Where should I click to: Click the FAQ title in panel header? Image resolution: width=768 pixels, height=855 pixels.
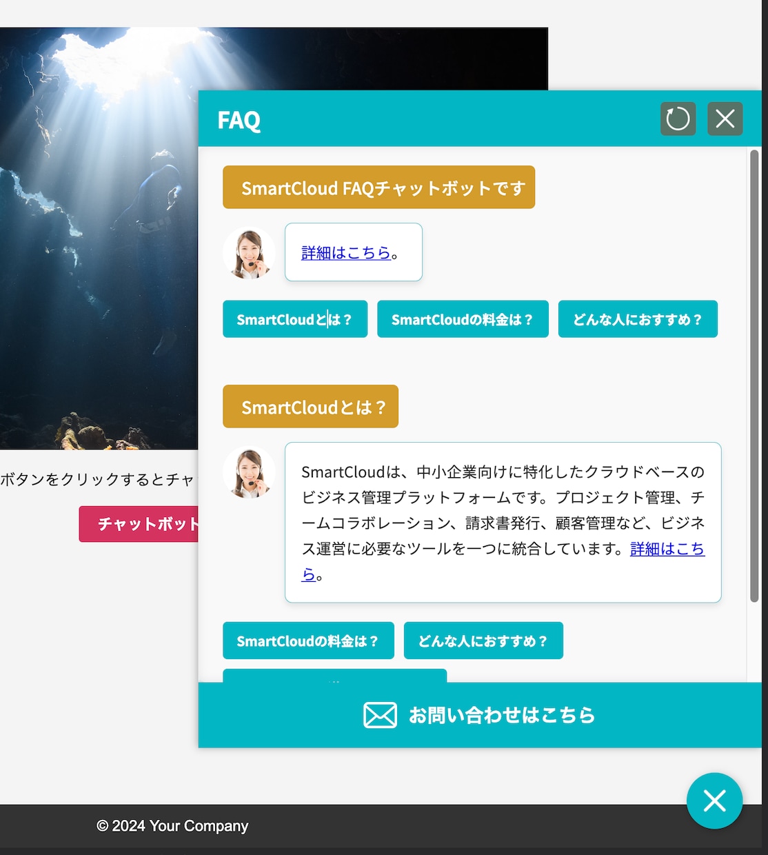[239, 120]
